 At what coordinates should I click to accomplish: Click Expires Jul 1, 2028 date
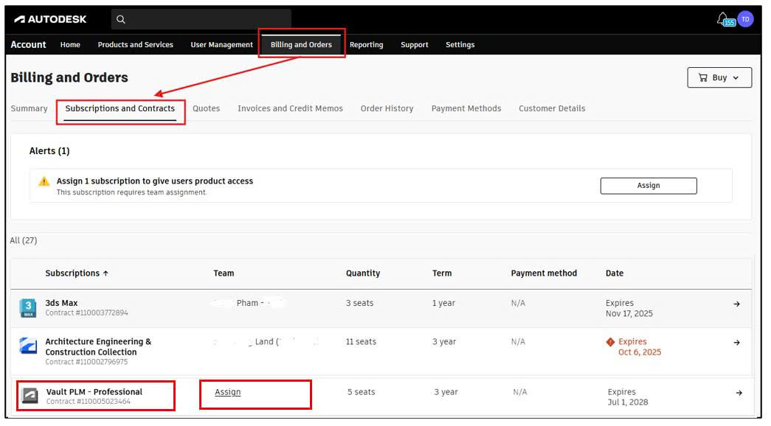coord(628,397)
